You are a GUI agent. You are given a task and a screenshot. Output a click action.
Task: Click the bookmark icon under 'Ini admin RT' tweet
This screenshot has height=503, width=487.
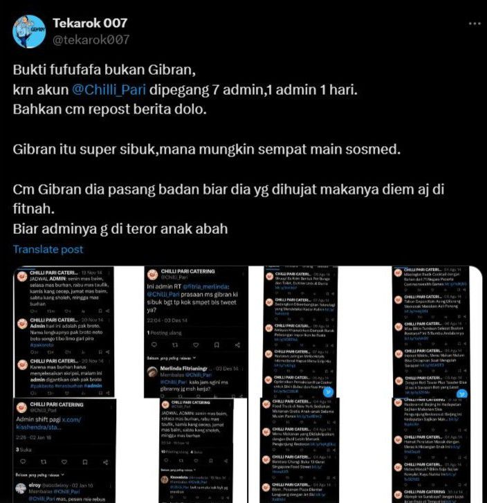click(x=217, y=345)
